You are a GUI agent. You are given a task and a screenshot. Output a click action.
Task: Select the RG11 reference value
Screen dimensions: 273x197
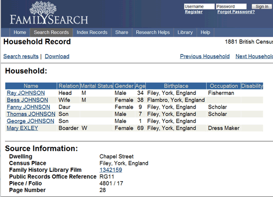106,177
